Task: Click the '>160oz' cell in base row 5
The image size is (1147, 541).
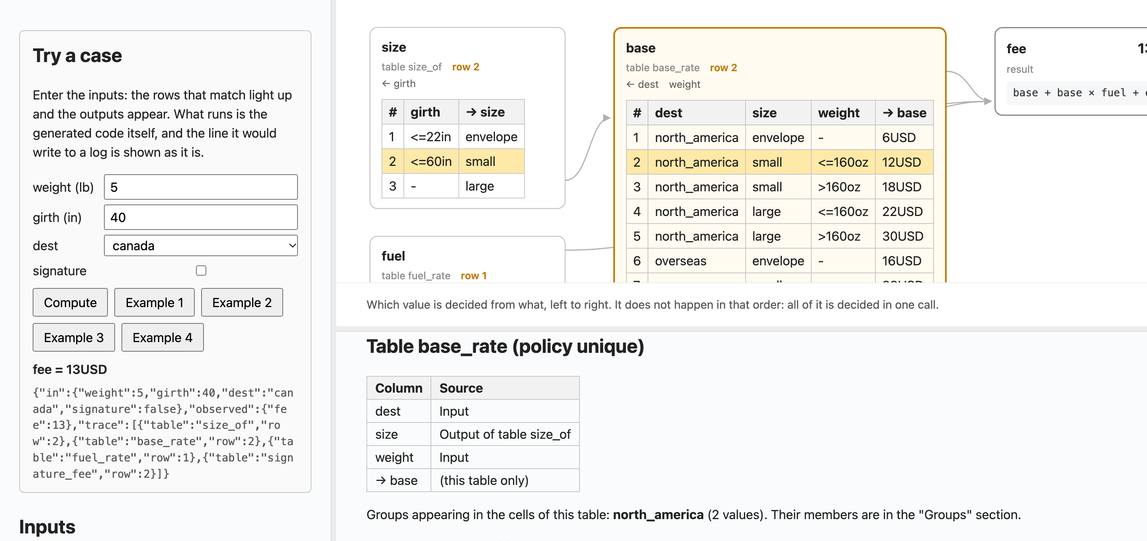Action: pos(843,236)
